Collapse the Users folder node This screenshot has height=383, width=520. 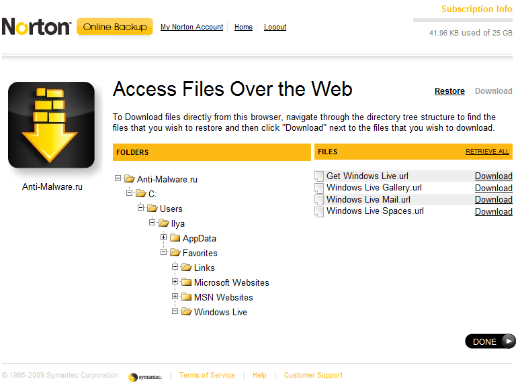pos(140,207)
